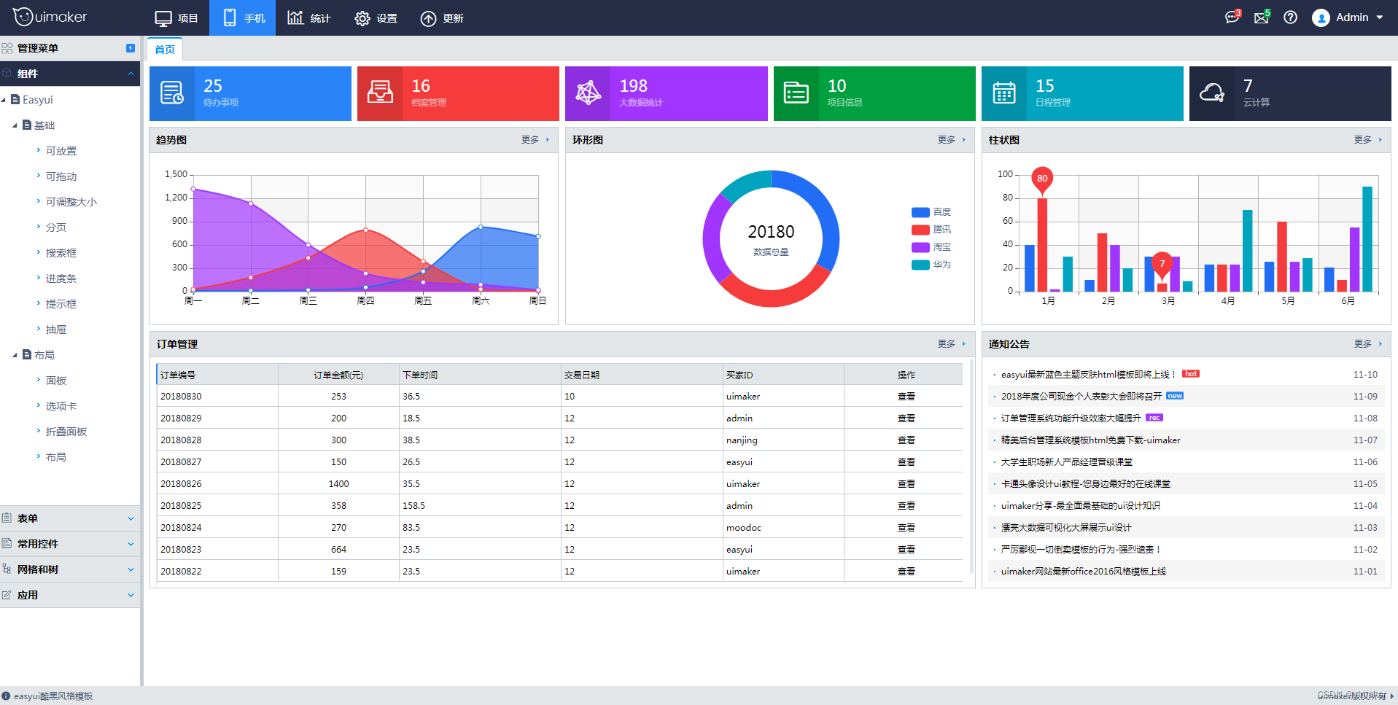Click the help question mark icon
Image resolution: width=1398 pixels, height=705 pixels.
[1290, 17]
